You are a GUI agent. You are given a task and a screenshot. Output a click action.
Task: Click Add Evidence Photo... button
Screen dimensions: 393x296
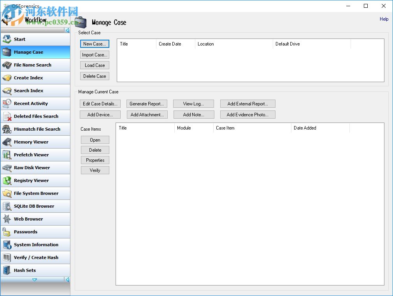pyautogui.click(x=247, y=114)
